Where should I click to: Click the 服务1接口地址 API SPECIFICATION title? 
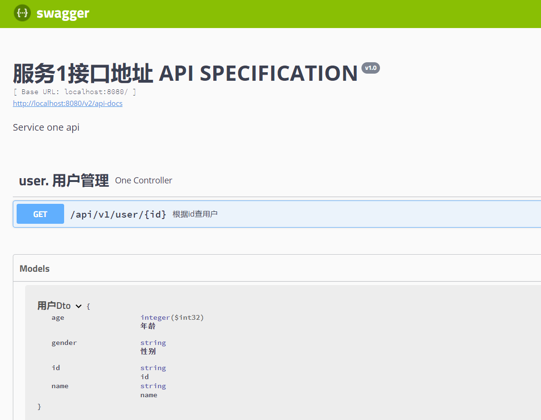point(185,73)
